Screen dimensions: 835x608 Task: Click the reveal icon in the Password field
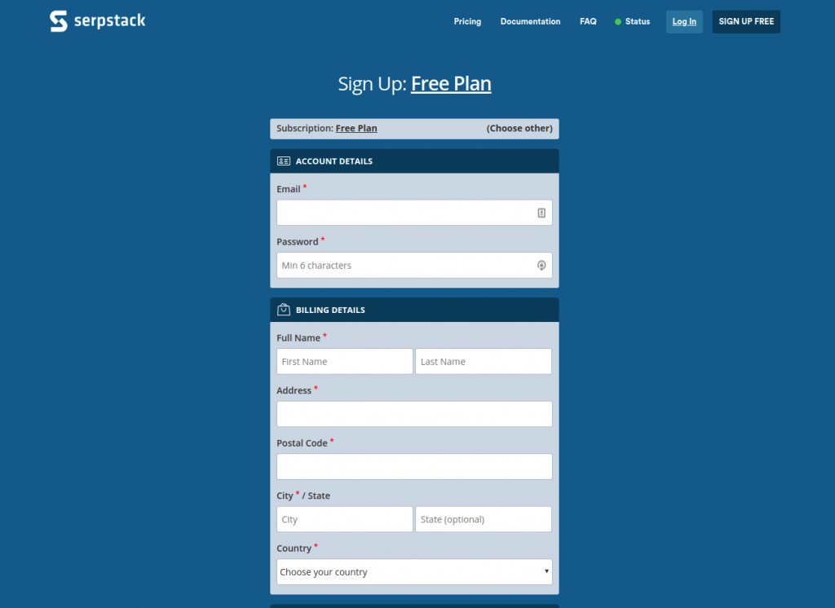541,265
